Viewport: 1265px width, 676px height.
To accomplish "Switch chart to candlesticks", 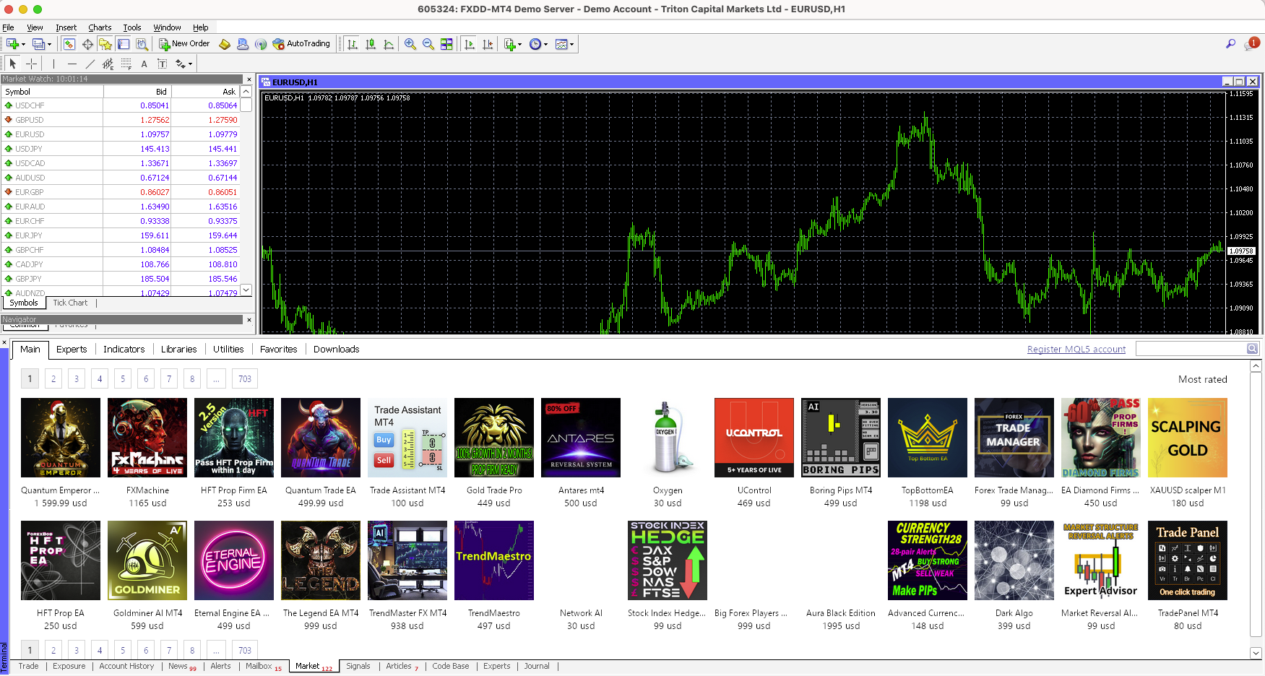I will click(x=371, y=44).
